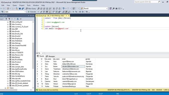This screenshot has height=95, width=169.
Task: Click the Save icon in toolbar
Action: click(20, 8)
